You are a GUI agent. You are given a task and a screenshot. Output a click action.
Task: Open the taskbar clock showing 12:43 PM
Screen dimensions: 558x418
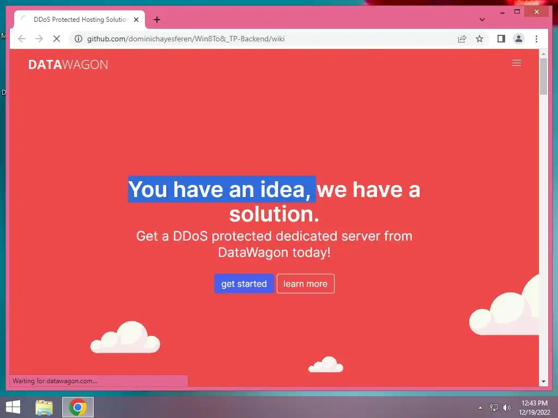(535, 408)
